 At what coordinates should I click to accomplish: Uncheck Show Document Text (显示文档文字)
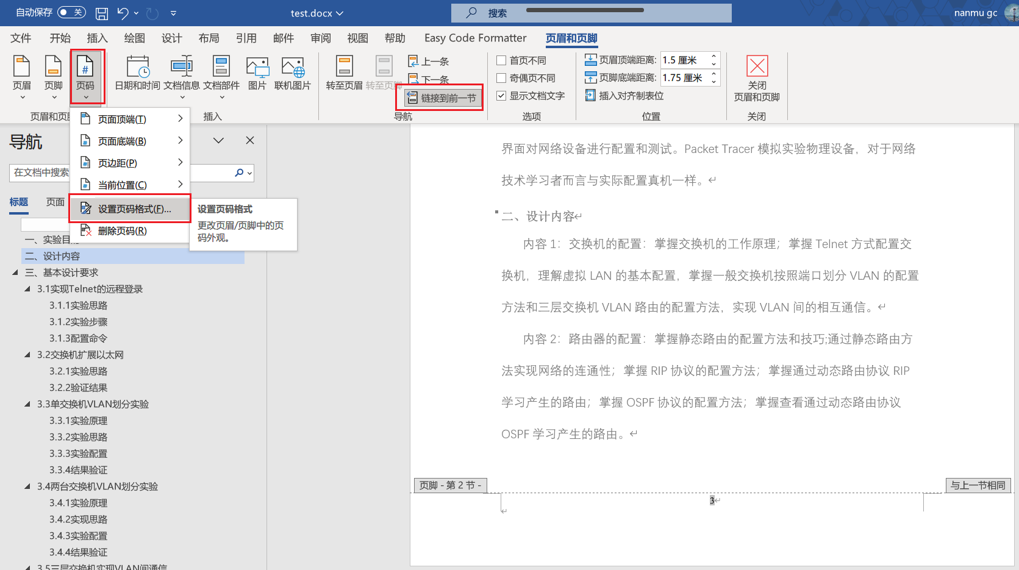tap(501, 96)
